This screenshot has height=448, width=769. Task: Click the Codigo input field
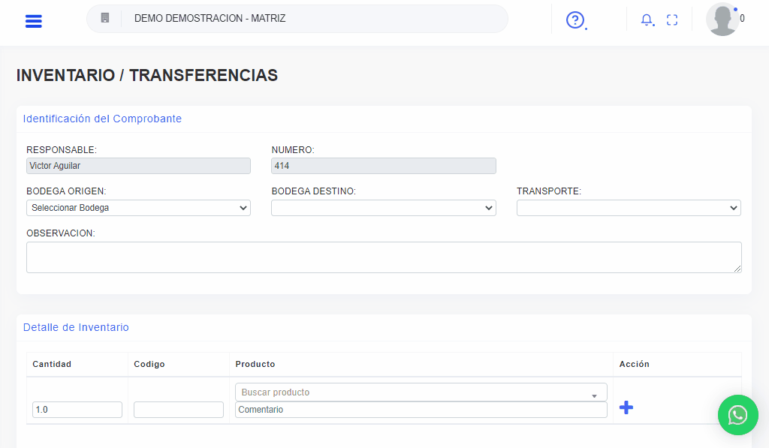click(178, 410)
